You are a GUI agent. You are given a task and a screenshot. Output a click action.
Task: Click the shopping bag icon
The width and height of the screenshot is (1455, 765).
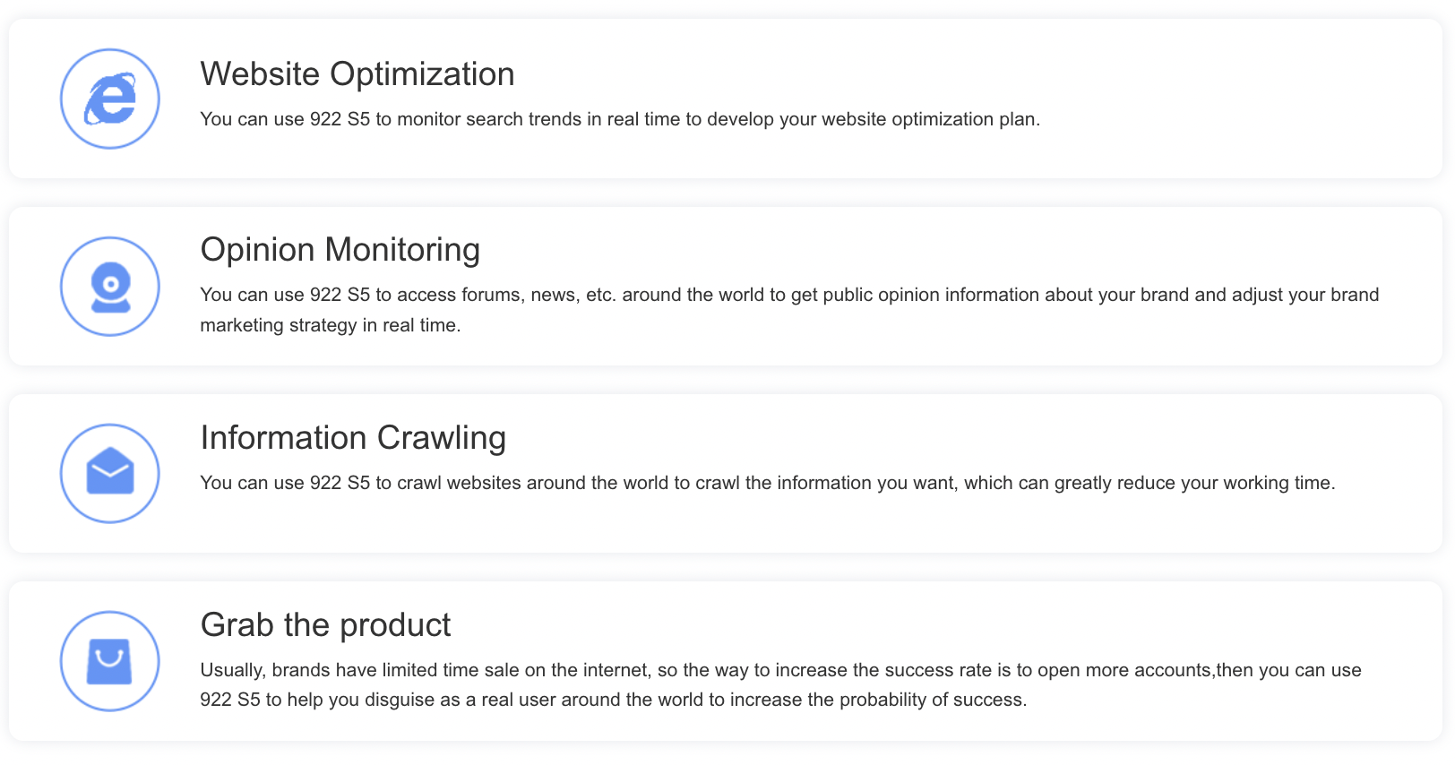(x=110, y=661)
